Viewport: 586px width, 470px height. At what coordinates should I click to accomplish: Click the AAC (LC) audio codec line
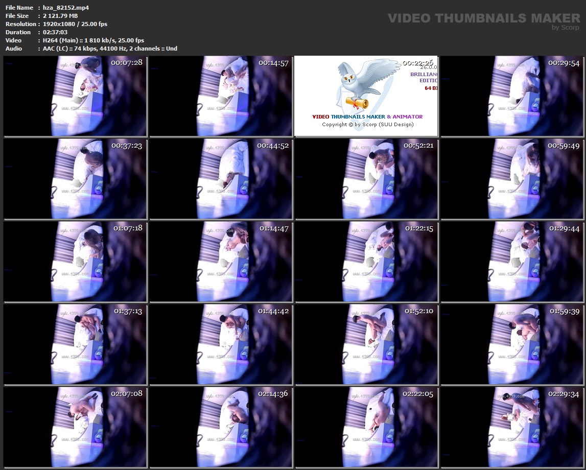110,49
